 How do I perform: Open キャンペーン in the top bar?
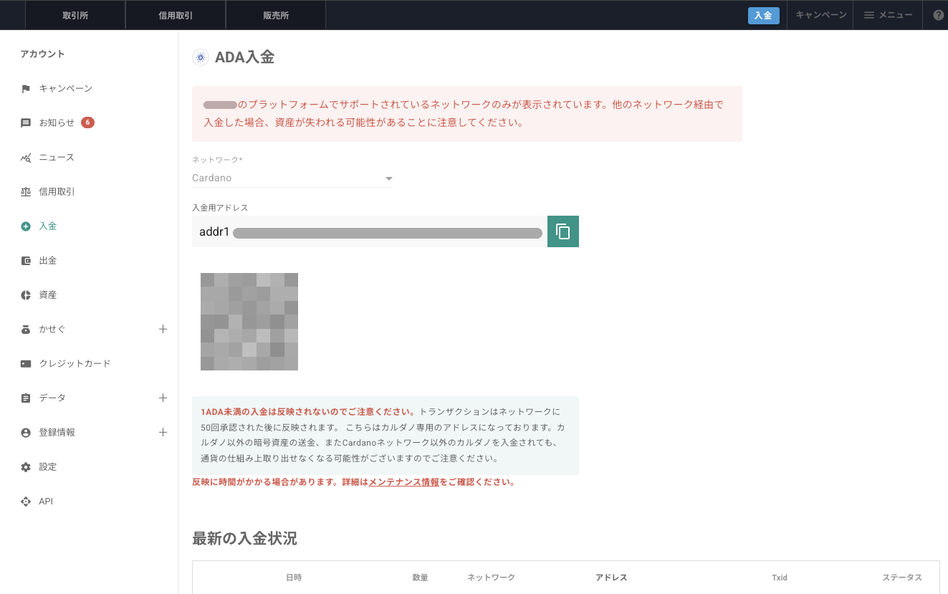pos(821,15)
